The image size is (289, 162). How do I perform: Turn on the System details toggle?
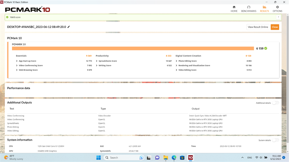click(x=276, y=140)
